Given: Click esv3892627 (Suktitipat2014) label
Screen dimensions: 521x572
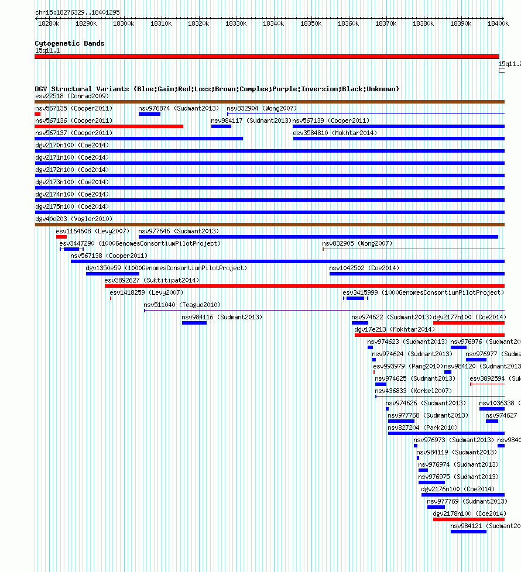Looking at the screenshot, I should 152,281.
